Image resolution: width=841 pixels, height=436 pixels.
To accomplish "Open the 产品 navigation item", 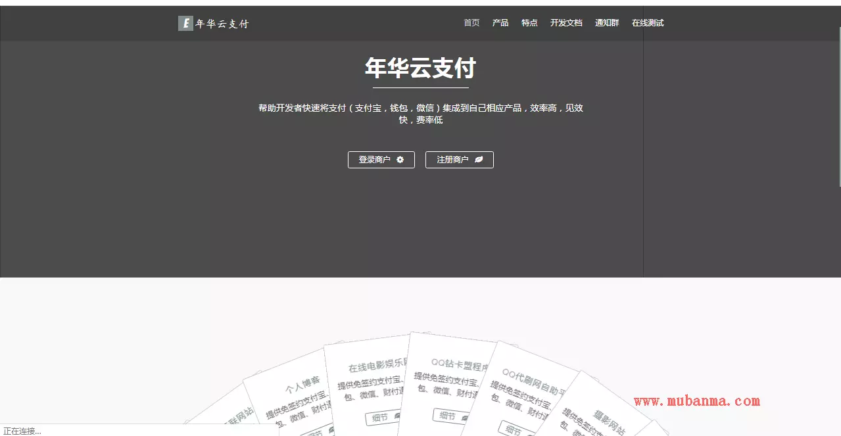I will point(500,23).
